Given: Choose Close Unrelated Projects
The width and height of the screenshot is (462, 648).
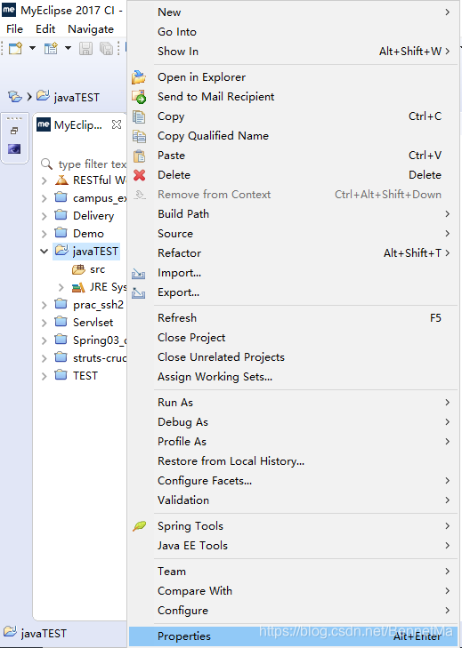Looking at the screenshot, I should point(293,357).
